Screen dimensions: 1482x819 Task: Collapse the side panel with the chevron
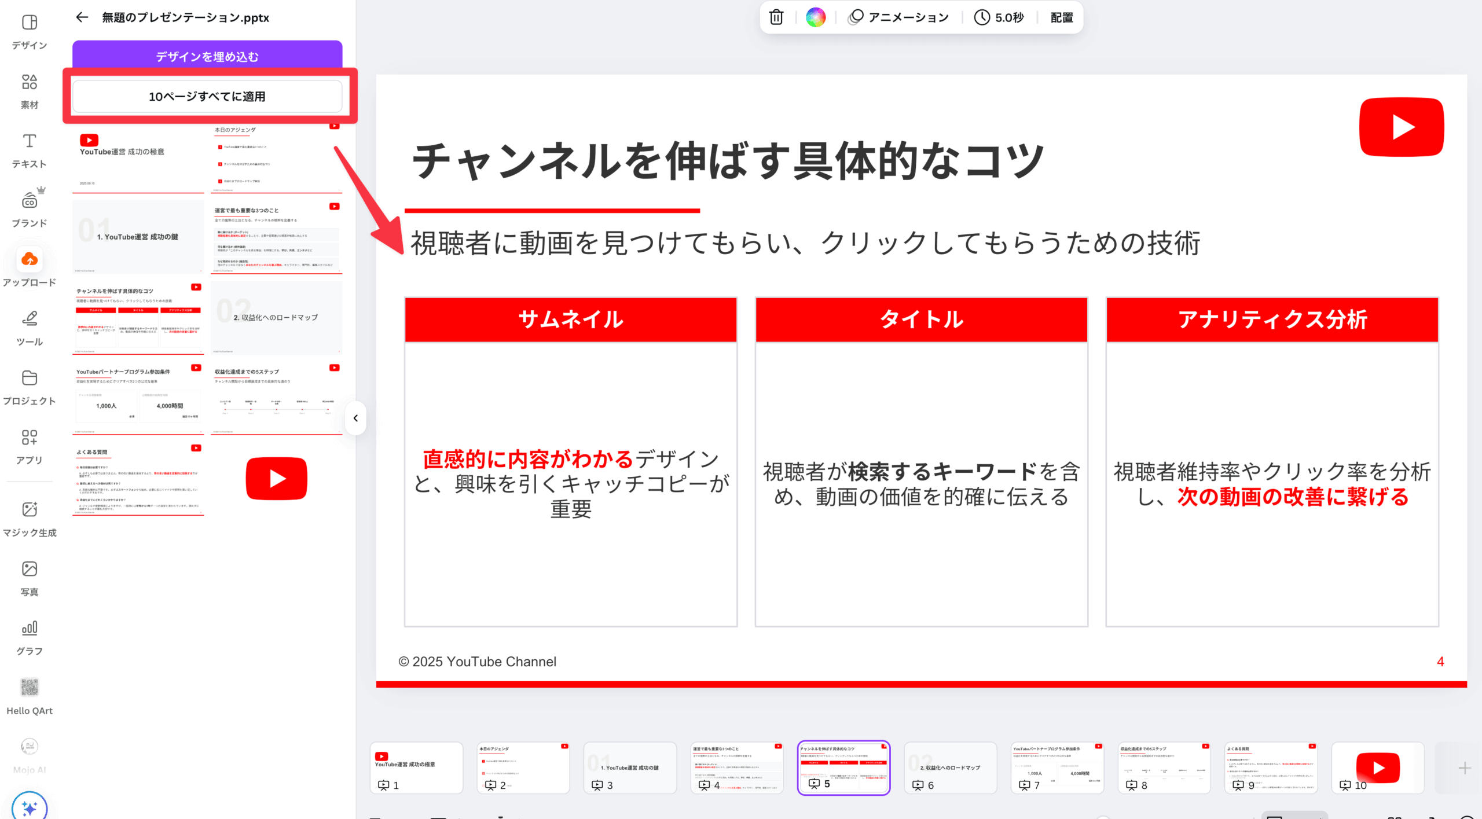coord(355,418)
